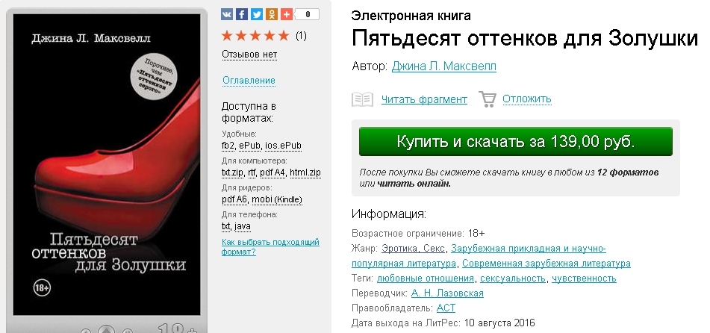Share the book on Facebook
710x333 pixels.
coord(242,14)
